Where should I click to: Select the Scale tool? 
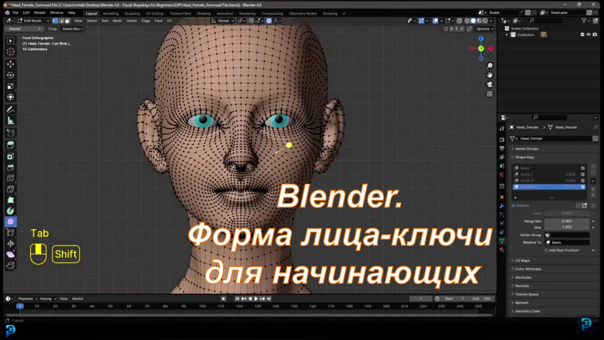pos(10,86)
